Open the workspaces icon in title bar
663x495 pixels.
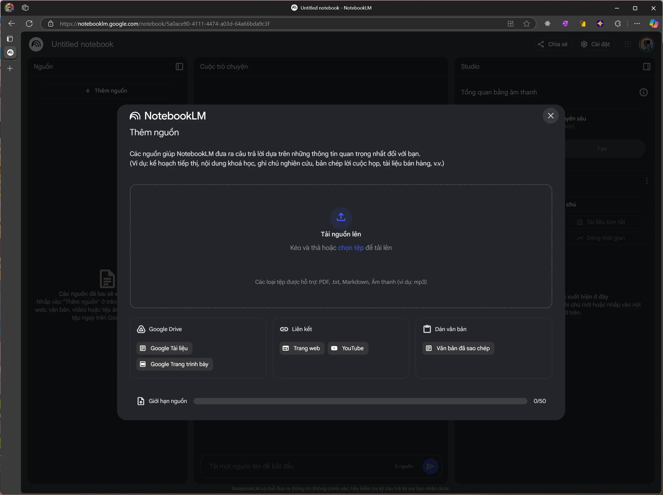25,8
